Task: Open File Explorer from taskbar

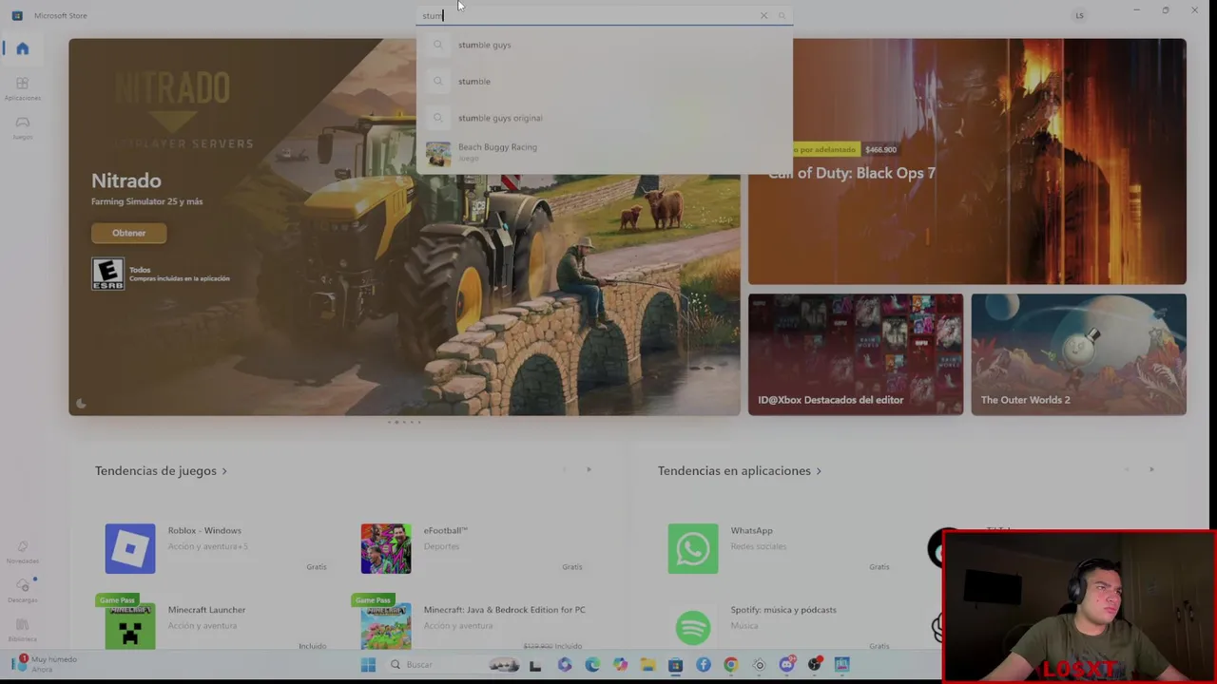Action: [x=647, y=665]
